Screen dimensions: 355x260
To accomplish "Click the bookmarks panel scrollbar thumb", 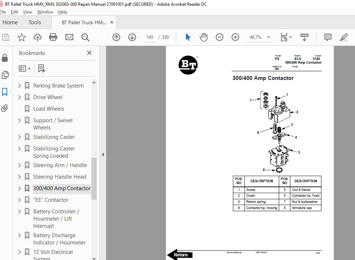I will coord(94,178).
